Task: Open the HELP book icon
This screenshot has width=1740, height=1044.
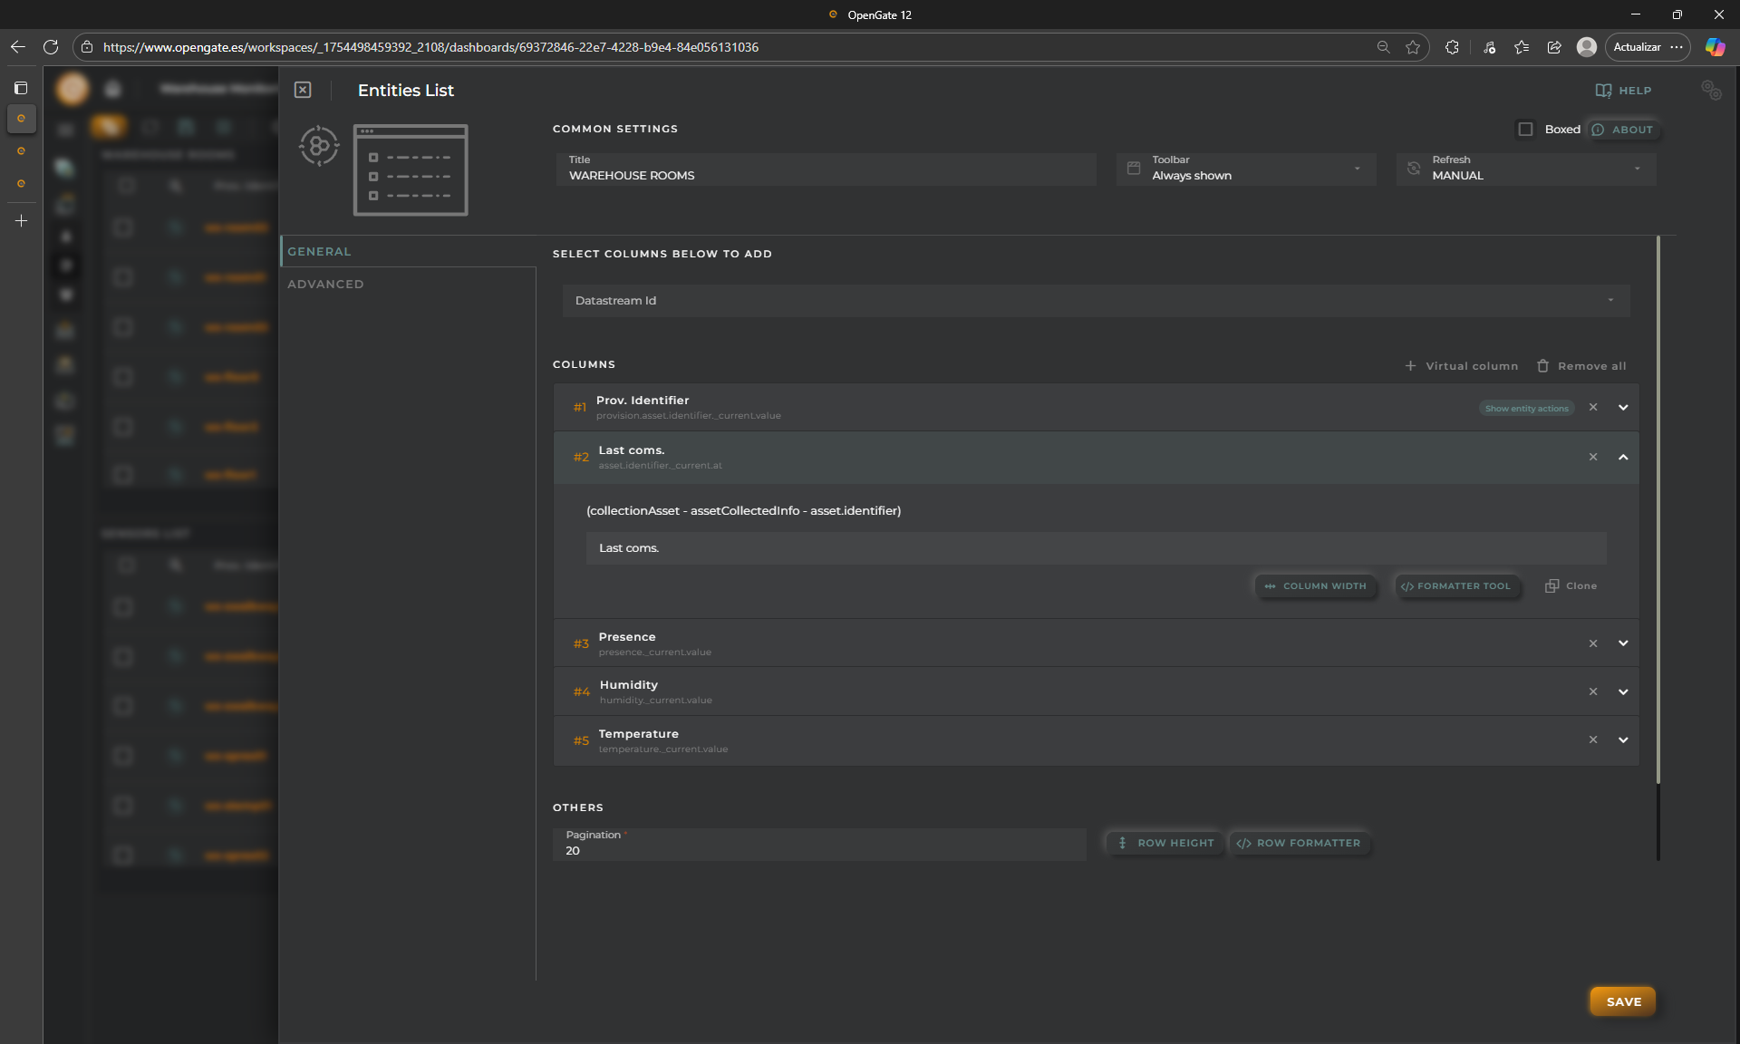Action: (x=1603, y=91)
